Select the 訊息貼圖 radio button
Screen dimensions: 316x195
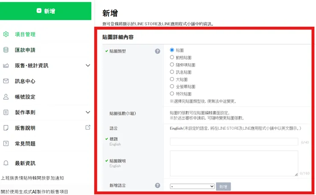coord(172,72)
